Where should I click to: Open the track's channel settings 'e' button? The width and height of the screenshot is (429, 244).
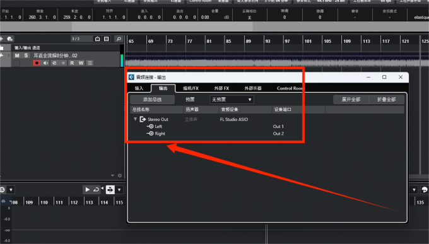(54, 63)
